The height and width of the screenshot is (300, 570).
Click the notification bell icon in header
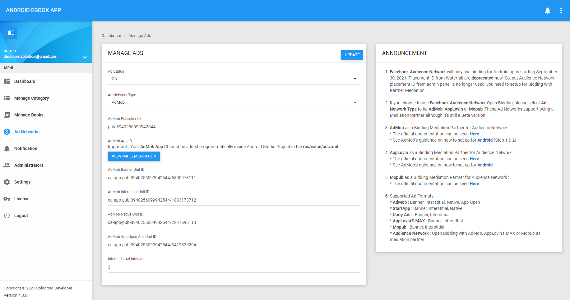[x=548, y=11]
